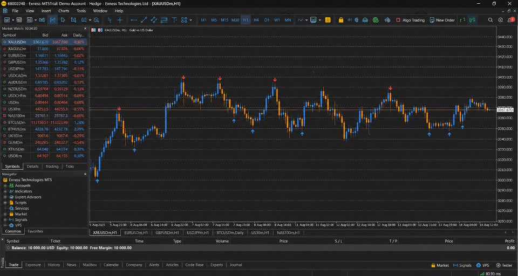518x276 pixels.
Task: Open the Calendar tab in Toolbox
Action: pyautogui.click(x=111, y=265)
